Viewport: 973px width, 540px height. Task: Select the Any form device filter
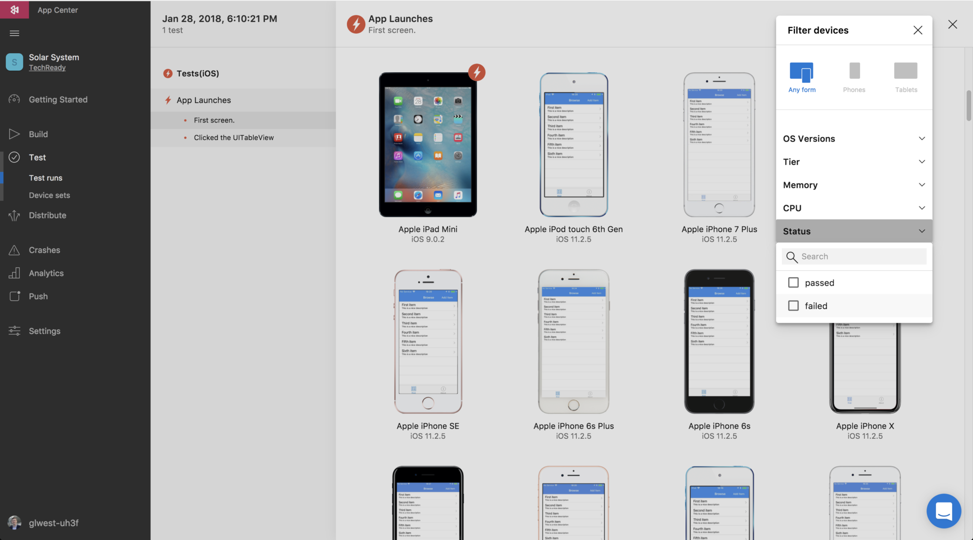[801, 77]
